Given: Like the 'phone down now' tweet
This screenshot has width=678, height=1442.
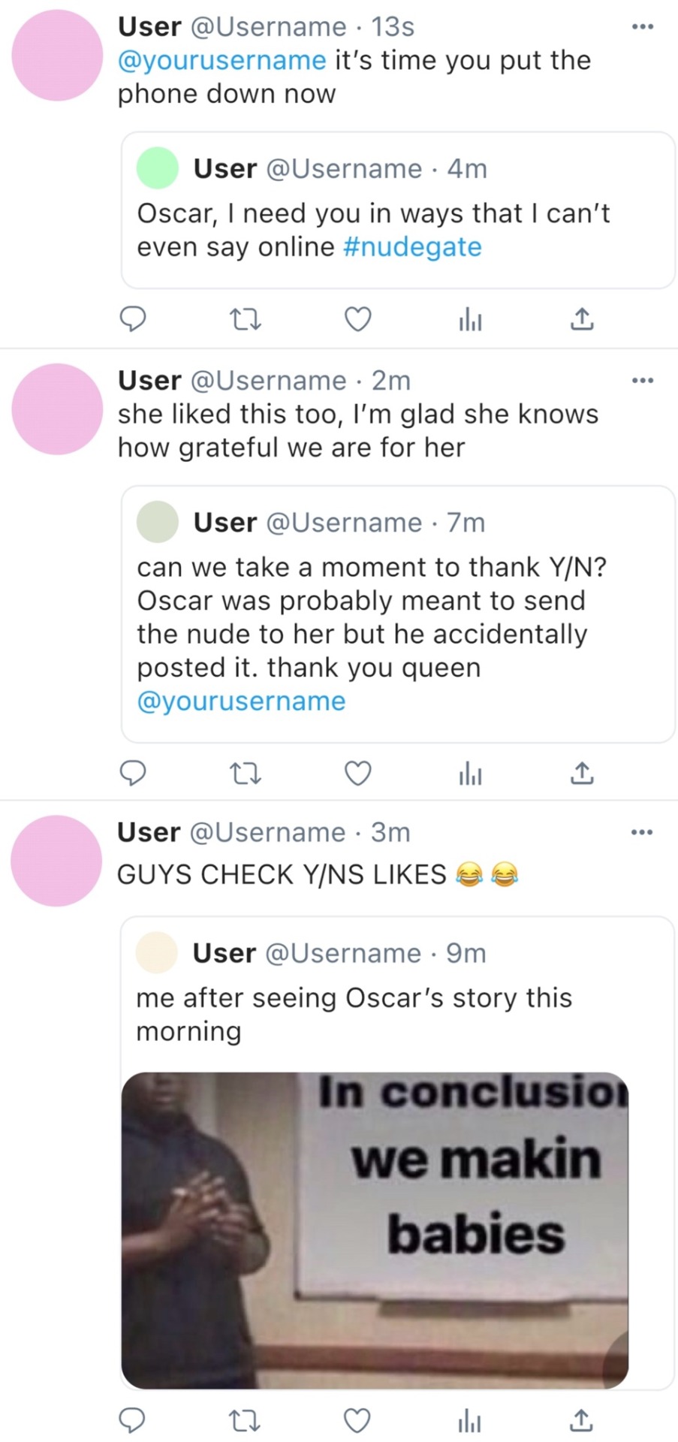Looking at the screenshot, I should click(357, 320).
